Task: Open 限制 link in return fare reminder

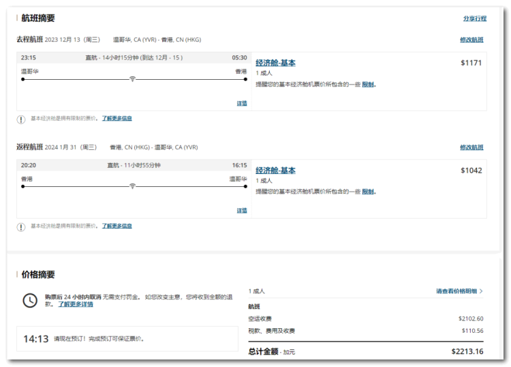Action: 367,192
